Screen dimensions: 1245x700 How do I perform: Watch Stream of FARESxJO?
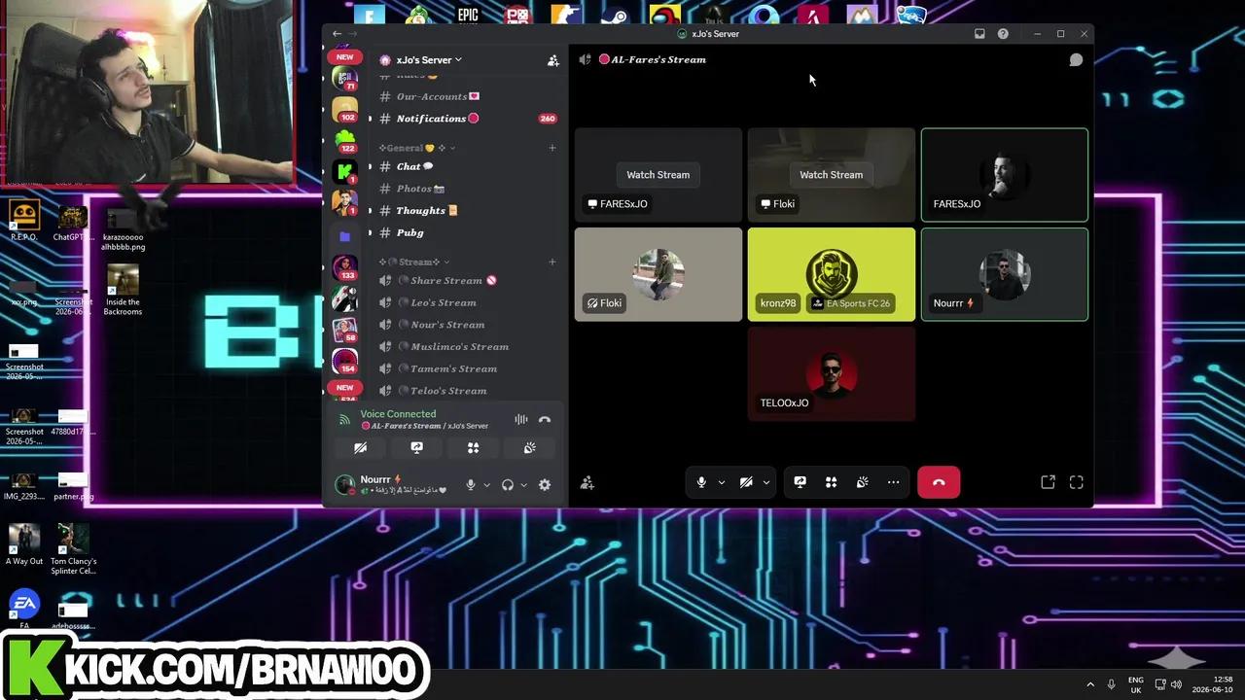[658, 175]
